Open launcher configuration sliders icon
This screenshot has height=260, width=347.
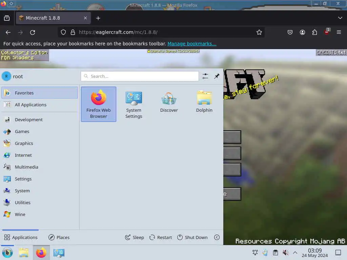point(205,76)
